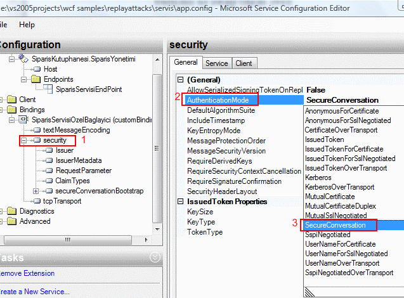
Task: Expand the secureConversationBootstrap node
Action: pyautogui.click(x=36, y=191)
